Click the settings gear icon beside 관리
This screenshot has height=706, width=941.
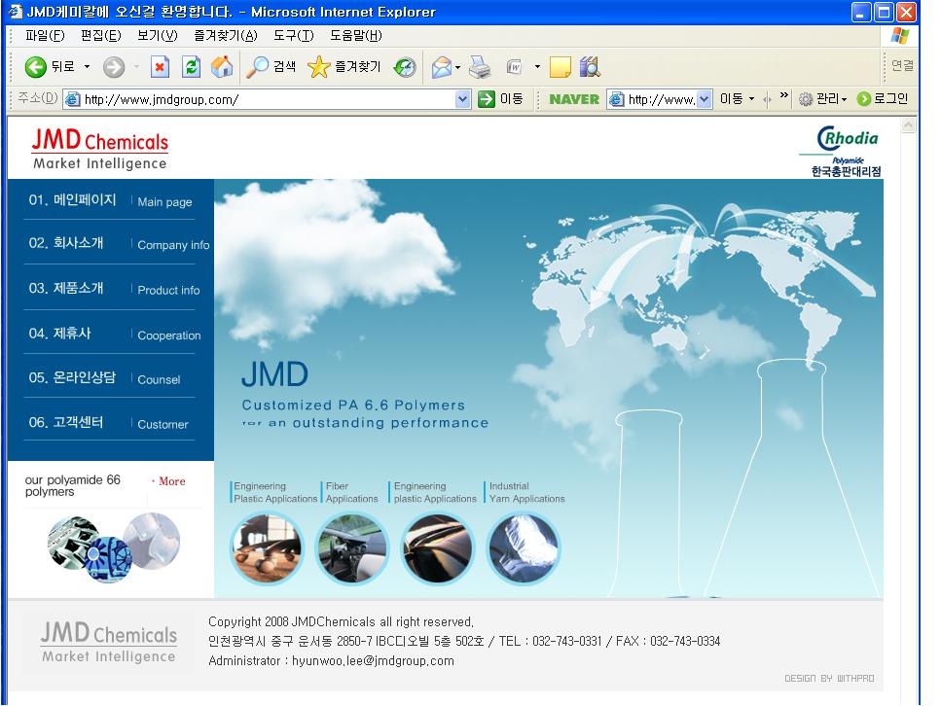click(806, 99)
